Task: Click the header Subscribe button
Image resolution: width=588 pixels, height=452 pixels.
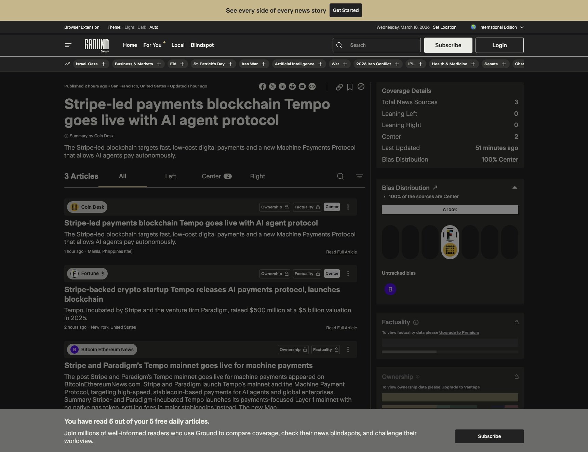Action: [x=448, y=45]
